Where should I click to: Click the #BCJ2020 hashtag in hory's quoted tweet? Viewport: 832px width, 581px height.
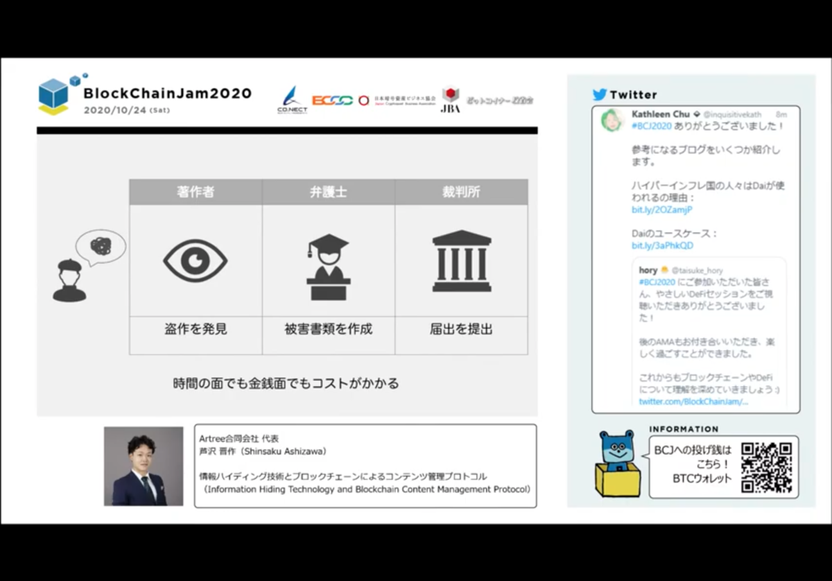(657, 282)
